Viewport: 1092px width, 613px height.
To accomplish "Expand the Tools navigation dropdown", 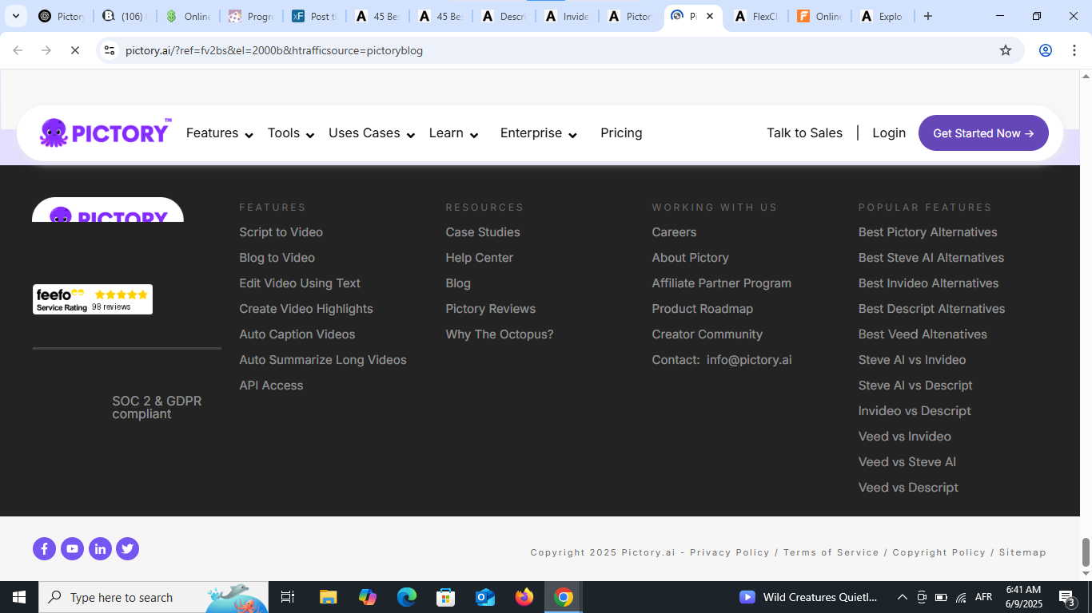I will coord(291,133).
